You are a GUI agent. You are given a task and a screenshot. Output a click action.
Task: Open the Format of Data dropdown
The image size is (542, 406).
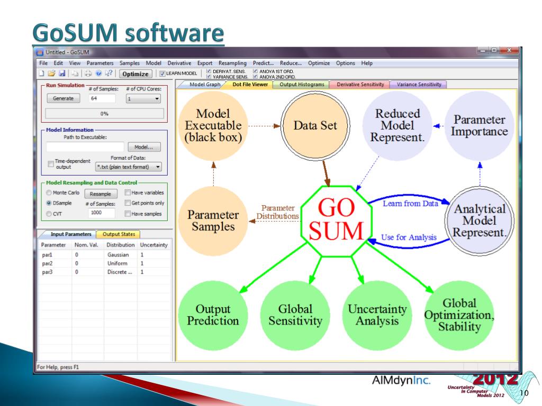128,167
